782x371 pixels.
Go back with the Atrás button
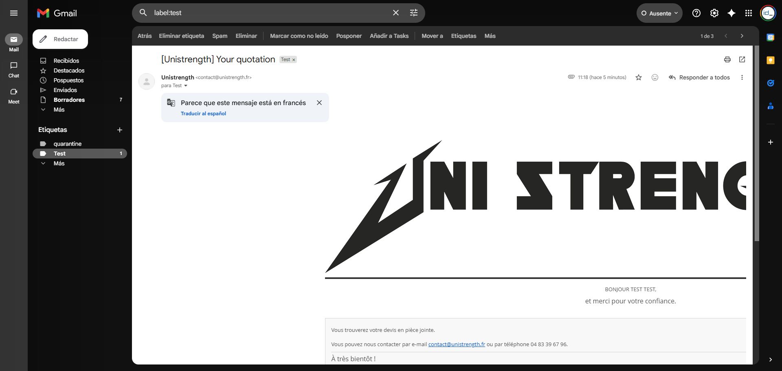(x=145, y=36)
